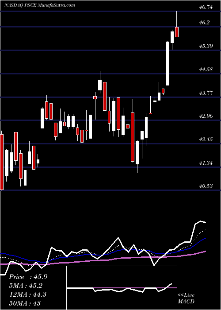Click the 46.74 price axis label

click(x=206, y=8)
